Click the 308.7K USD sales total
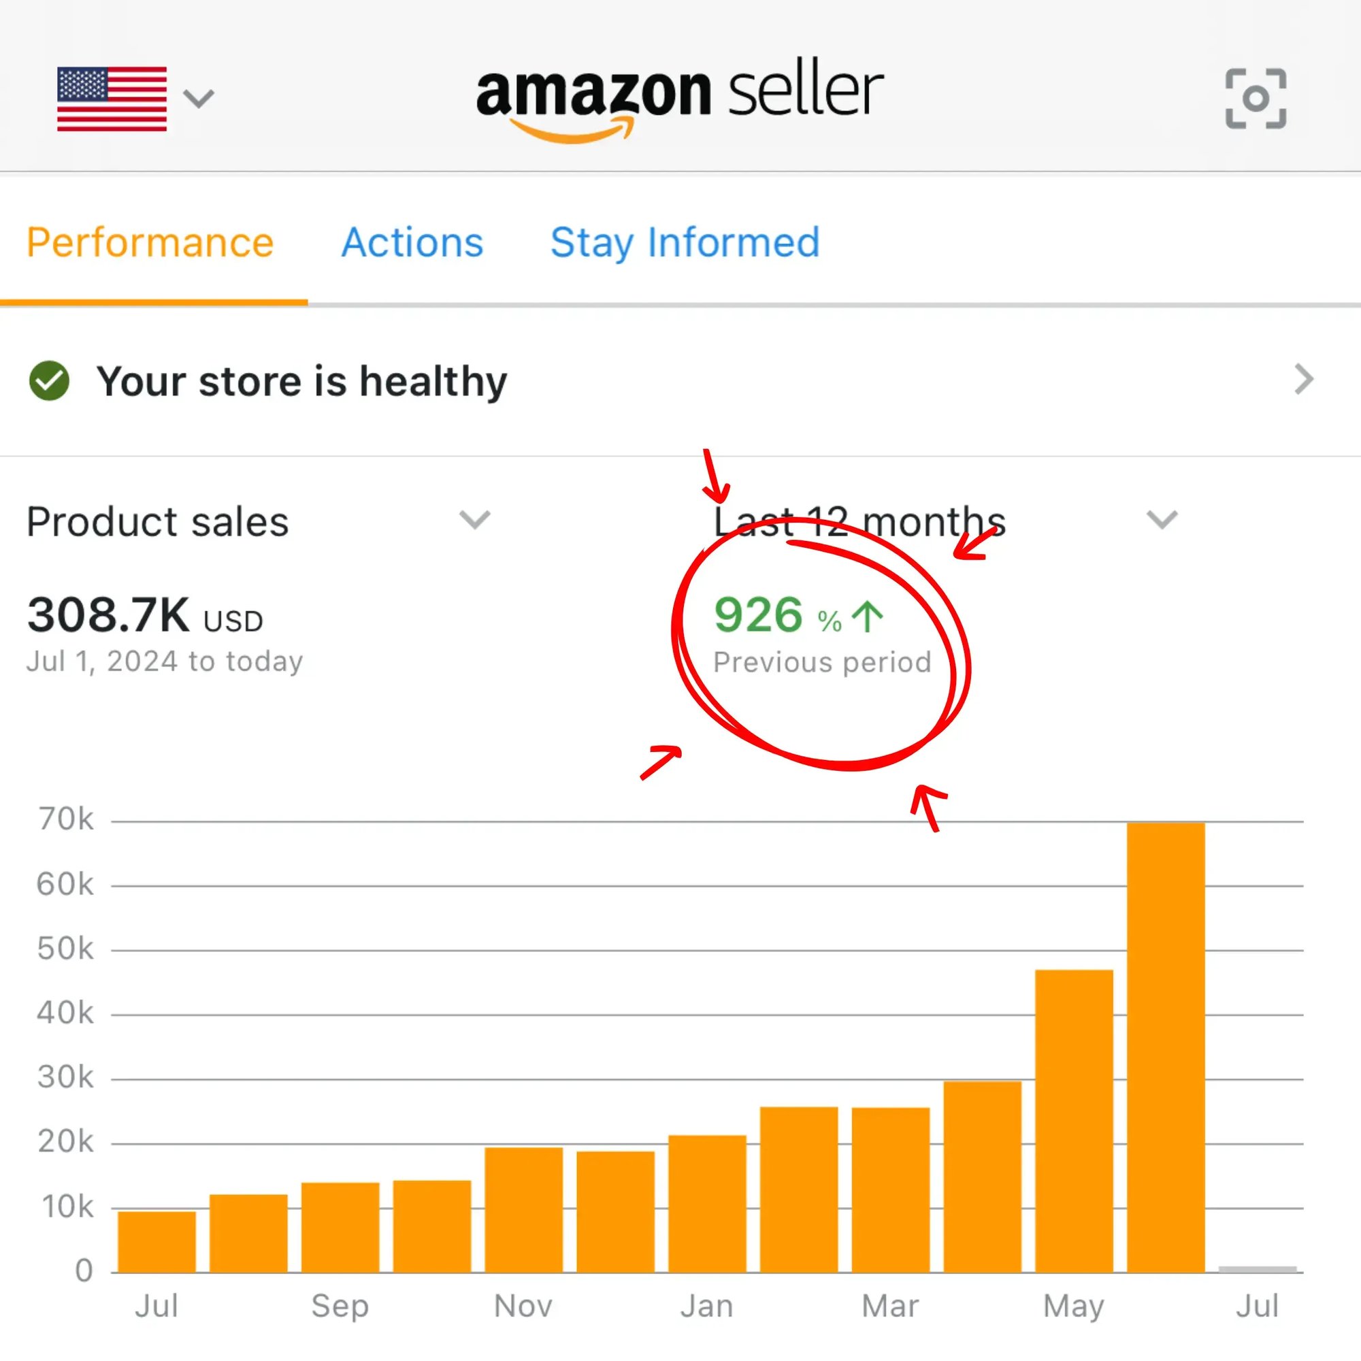Viewport: 1361px width, 1361px height. pos(144,616)
